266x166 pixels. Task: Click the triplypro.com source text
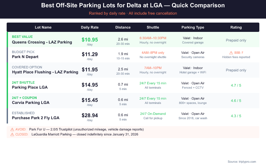pyautogui.click(x=242, y=161)
